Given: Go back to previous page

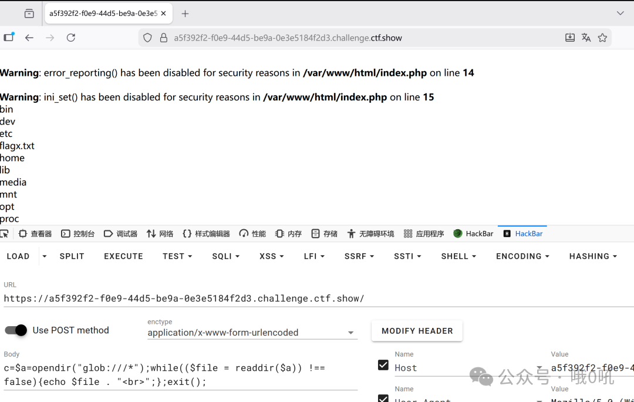Looking at the screenshot, I should coord(29,38).
